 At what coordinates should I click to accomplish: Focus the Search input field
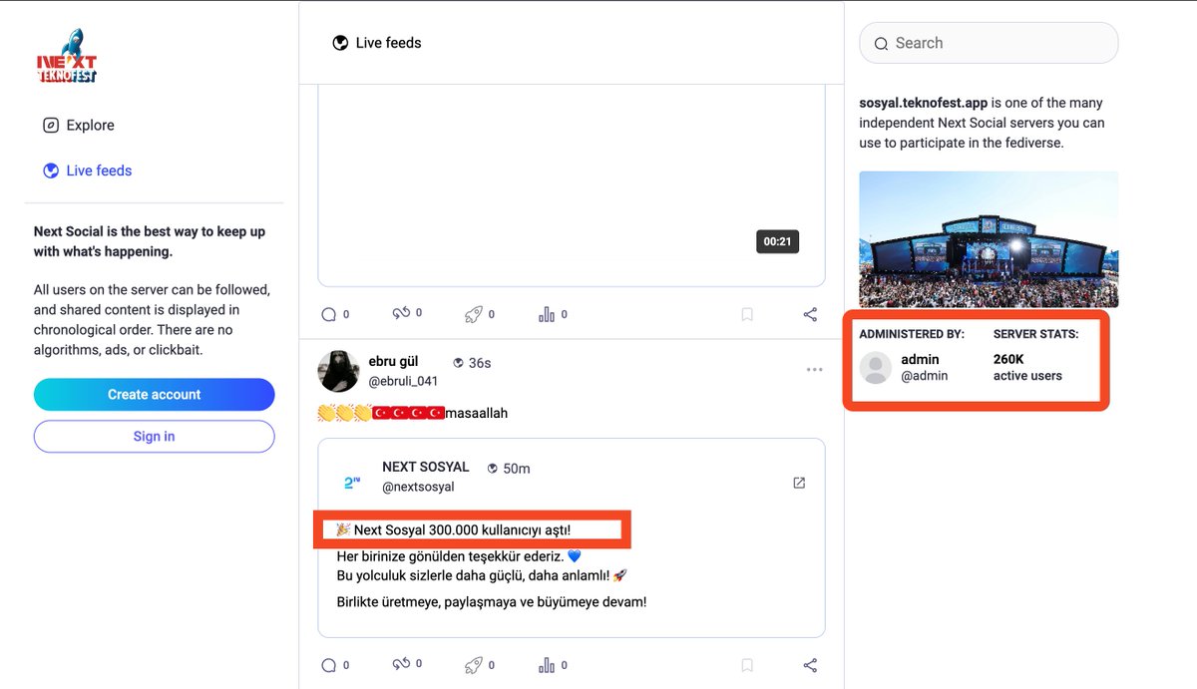tap(989, 43)
